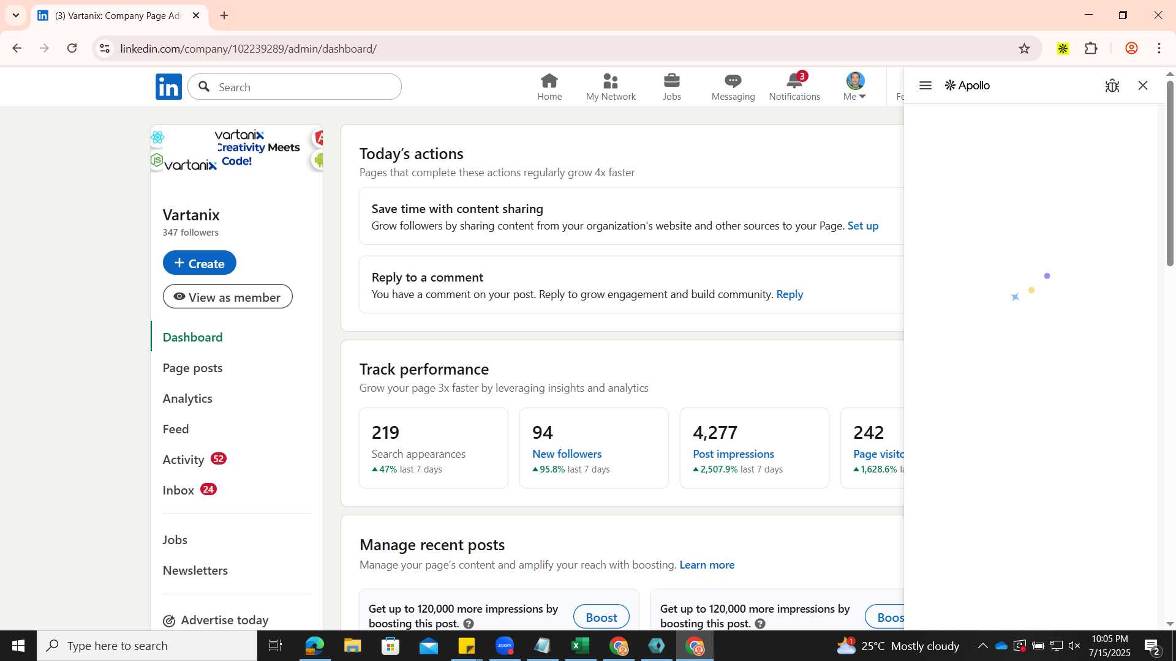Click the Vartanix page name
1176x661 pixels.
point(191,215)
